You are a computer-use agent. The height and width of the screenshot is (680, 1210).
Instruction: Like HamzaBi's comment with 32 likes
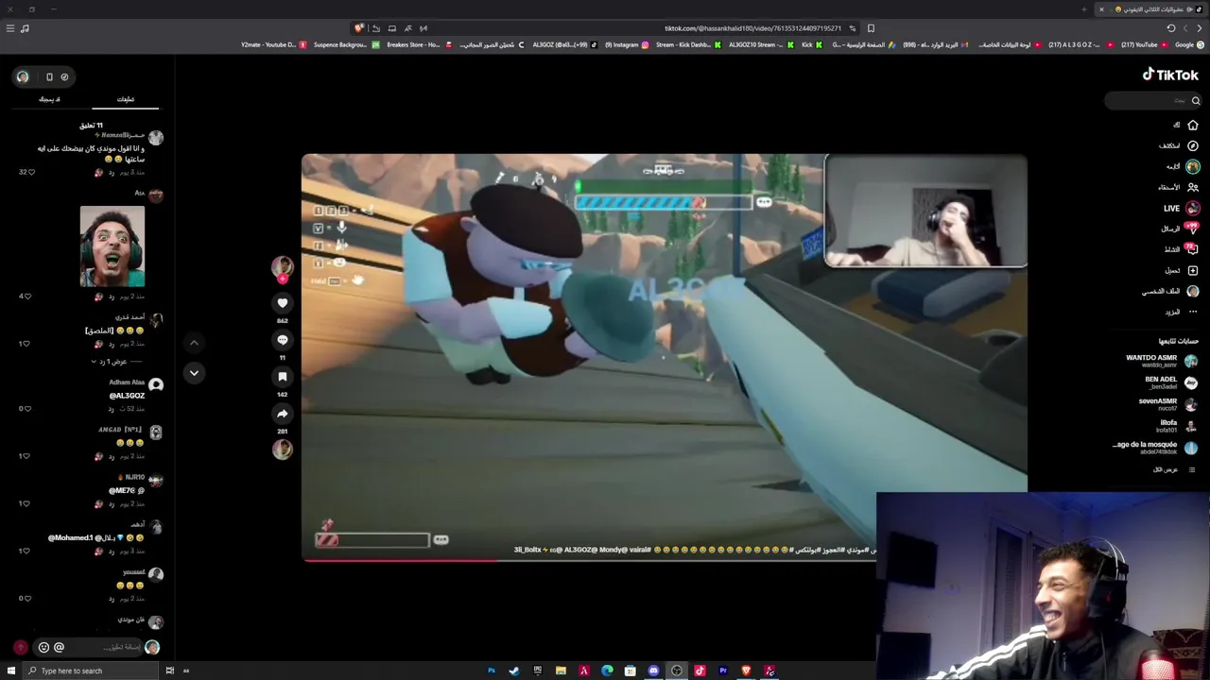(30, 172)
